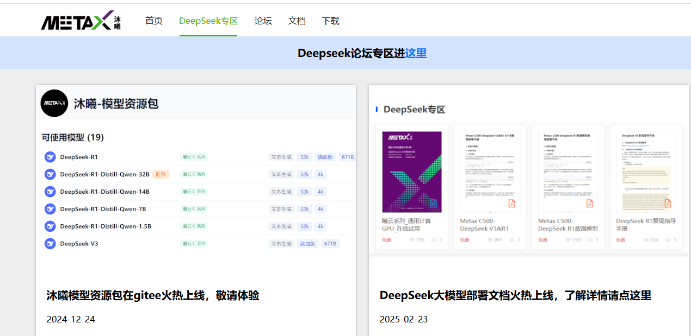Click download cloud icon under DeepSeek R1蒸馏模型

point(590,240)
